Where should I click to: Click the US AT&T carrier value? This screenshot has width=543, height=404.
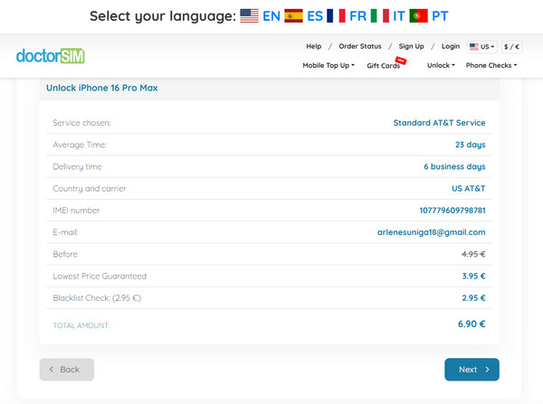469,189
